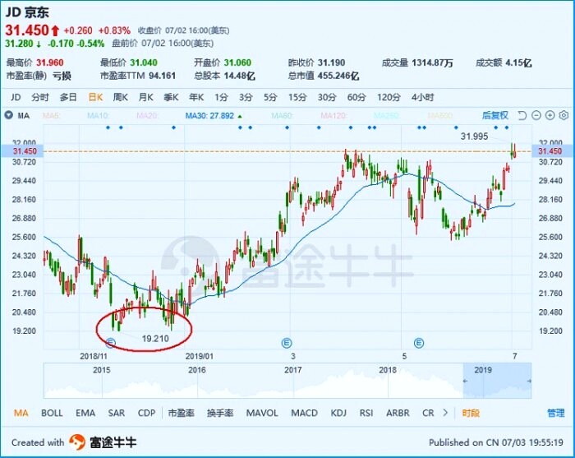Screen dimensions: 575x458
Task: Click 2016 in the overview timeline
Action: coord(196,370)
